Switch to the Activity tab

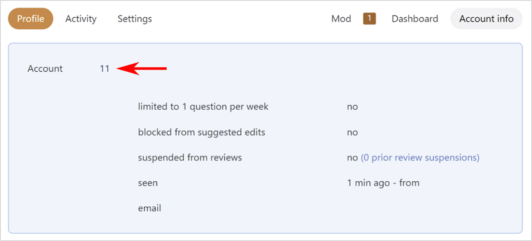coord(81,19)
